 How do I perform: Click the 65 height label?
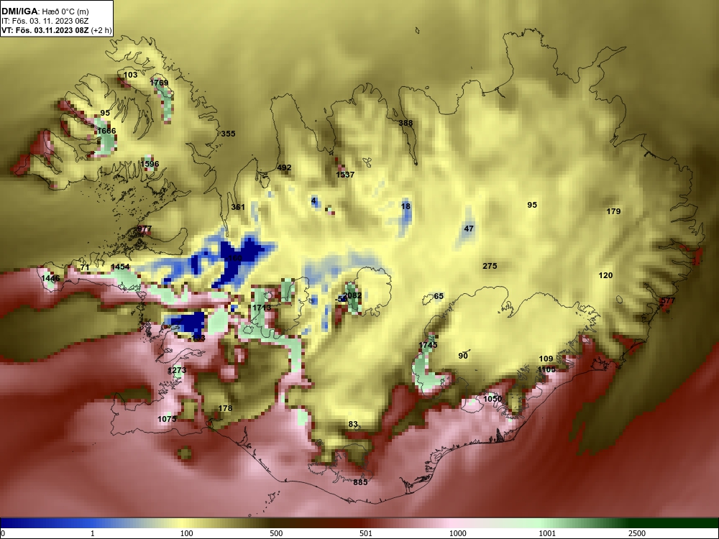pos(439,296)
